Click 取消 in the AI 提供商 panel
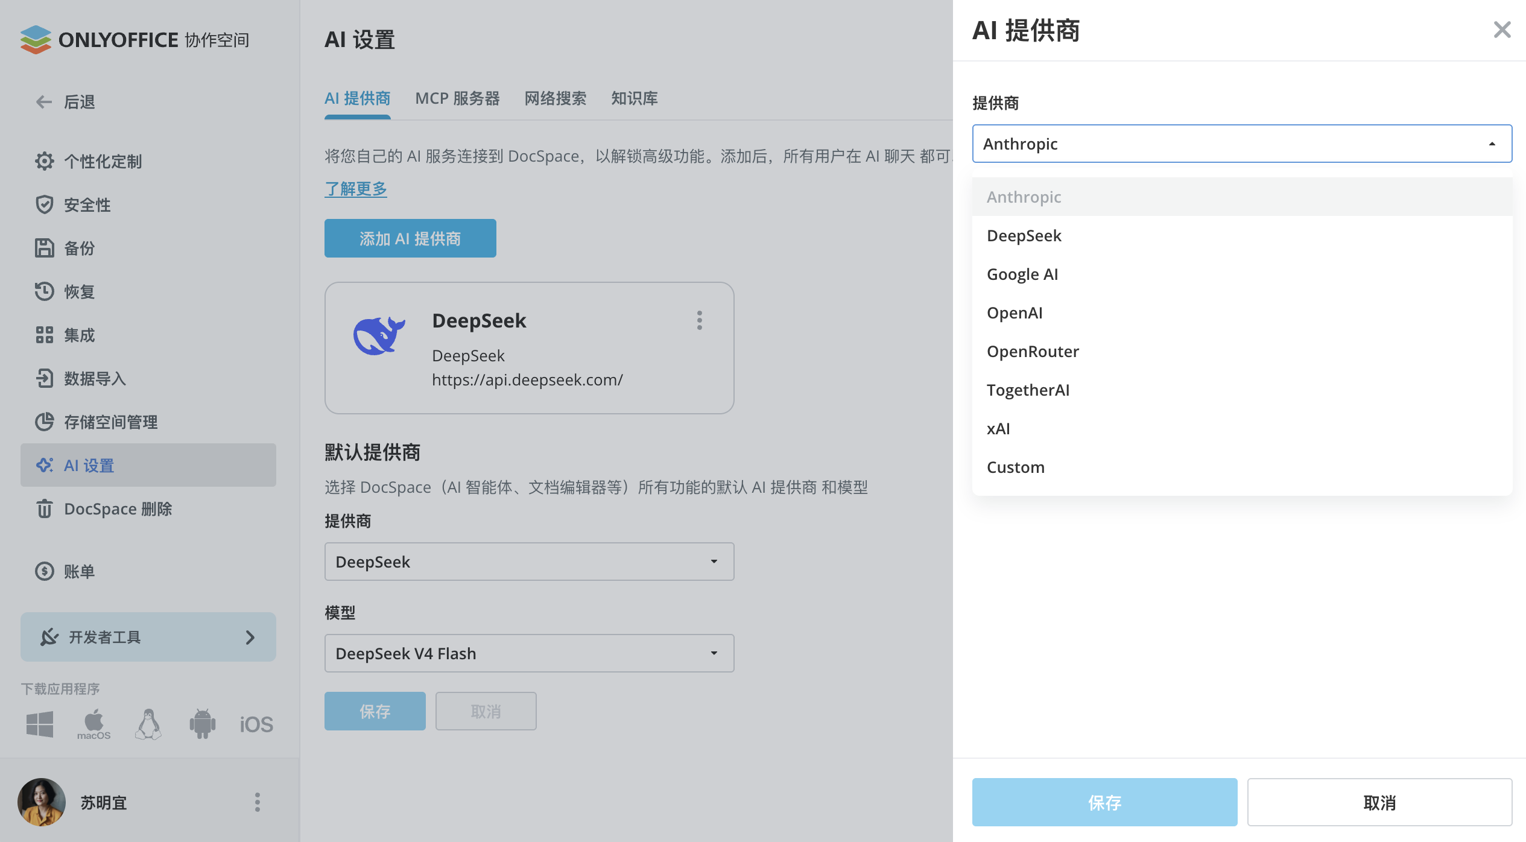Viewport: 1526px width, 842px height. (x=1379, y=802)
